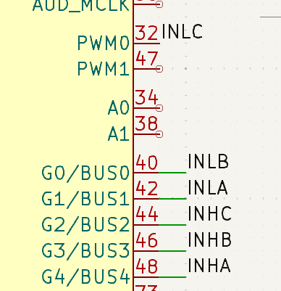Click pin name PWM1

tap(104, 69)
